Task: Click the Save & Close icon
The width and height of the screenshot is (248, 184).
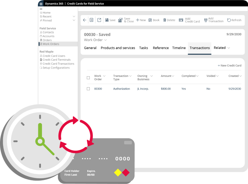Action: pyautogui.click(x=120, y=20)
